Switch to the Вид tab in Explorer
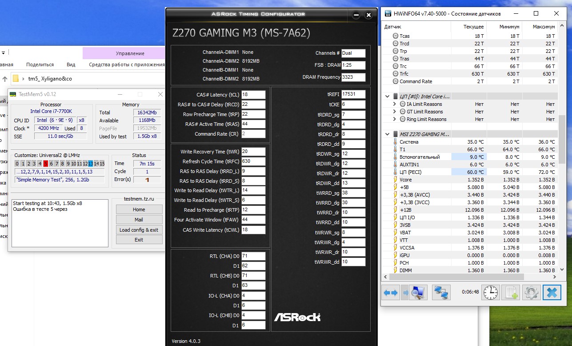Screen dimensions: 572x346 (71, 64)
